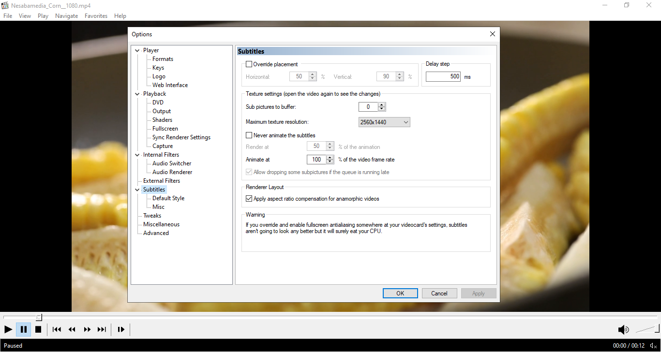Image resolution: width=661 pixels, height=352 pixels.
Task: Open the Navigate menu
Action: [x=66, y=16]
